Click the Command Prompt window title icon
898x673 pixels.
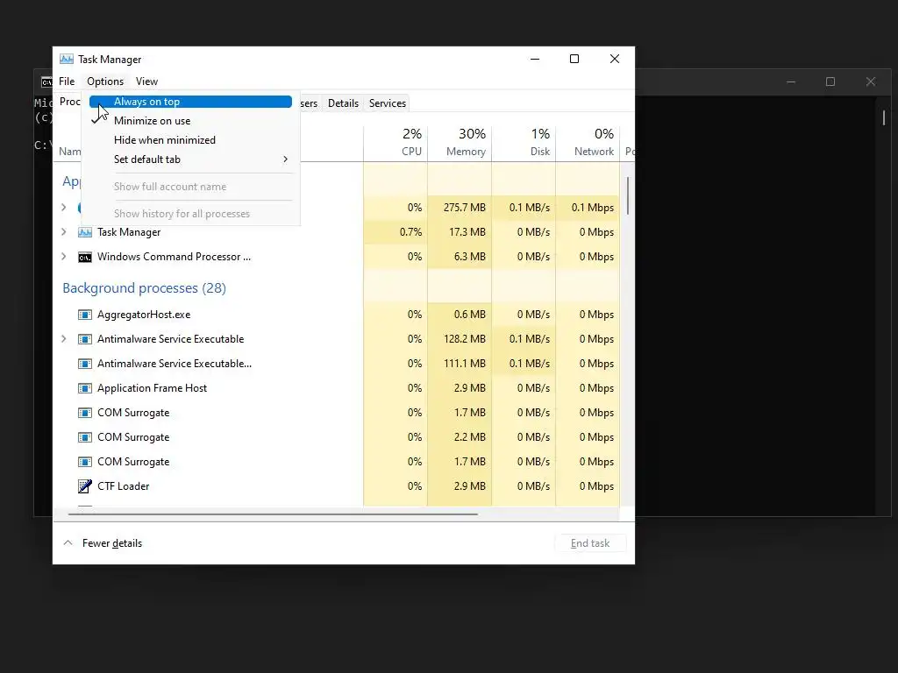(x=46, y=82)
